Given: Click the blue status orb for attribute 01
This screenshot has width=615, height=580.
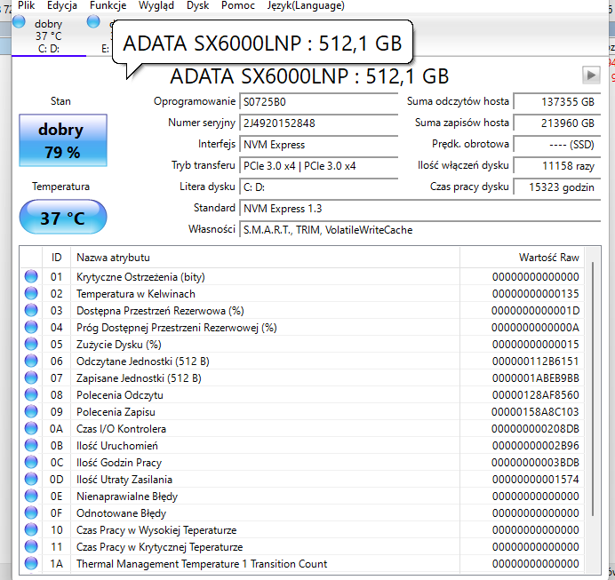Looking at the screenshot, I should pos(32,277).
